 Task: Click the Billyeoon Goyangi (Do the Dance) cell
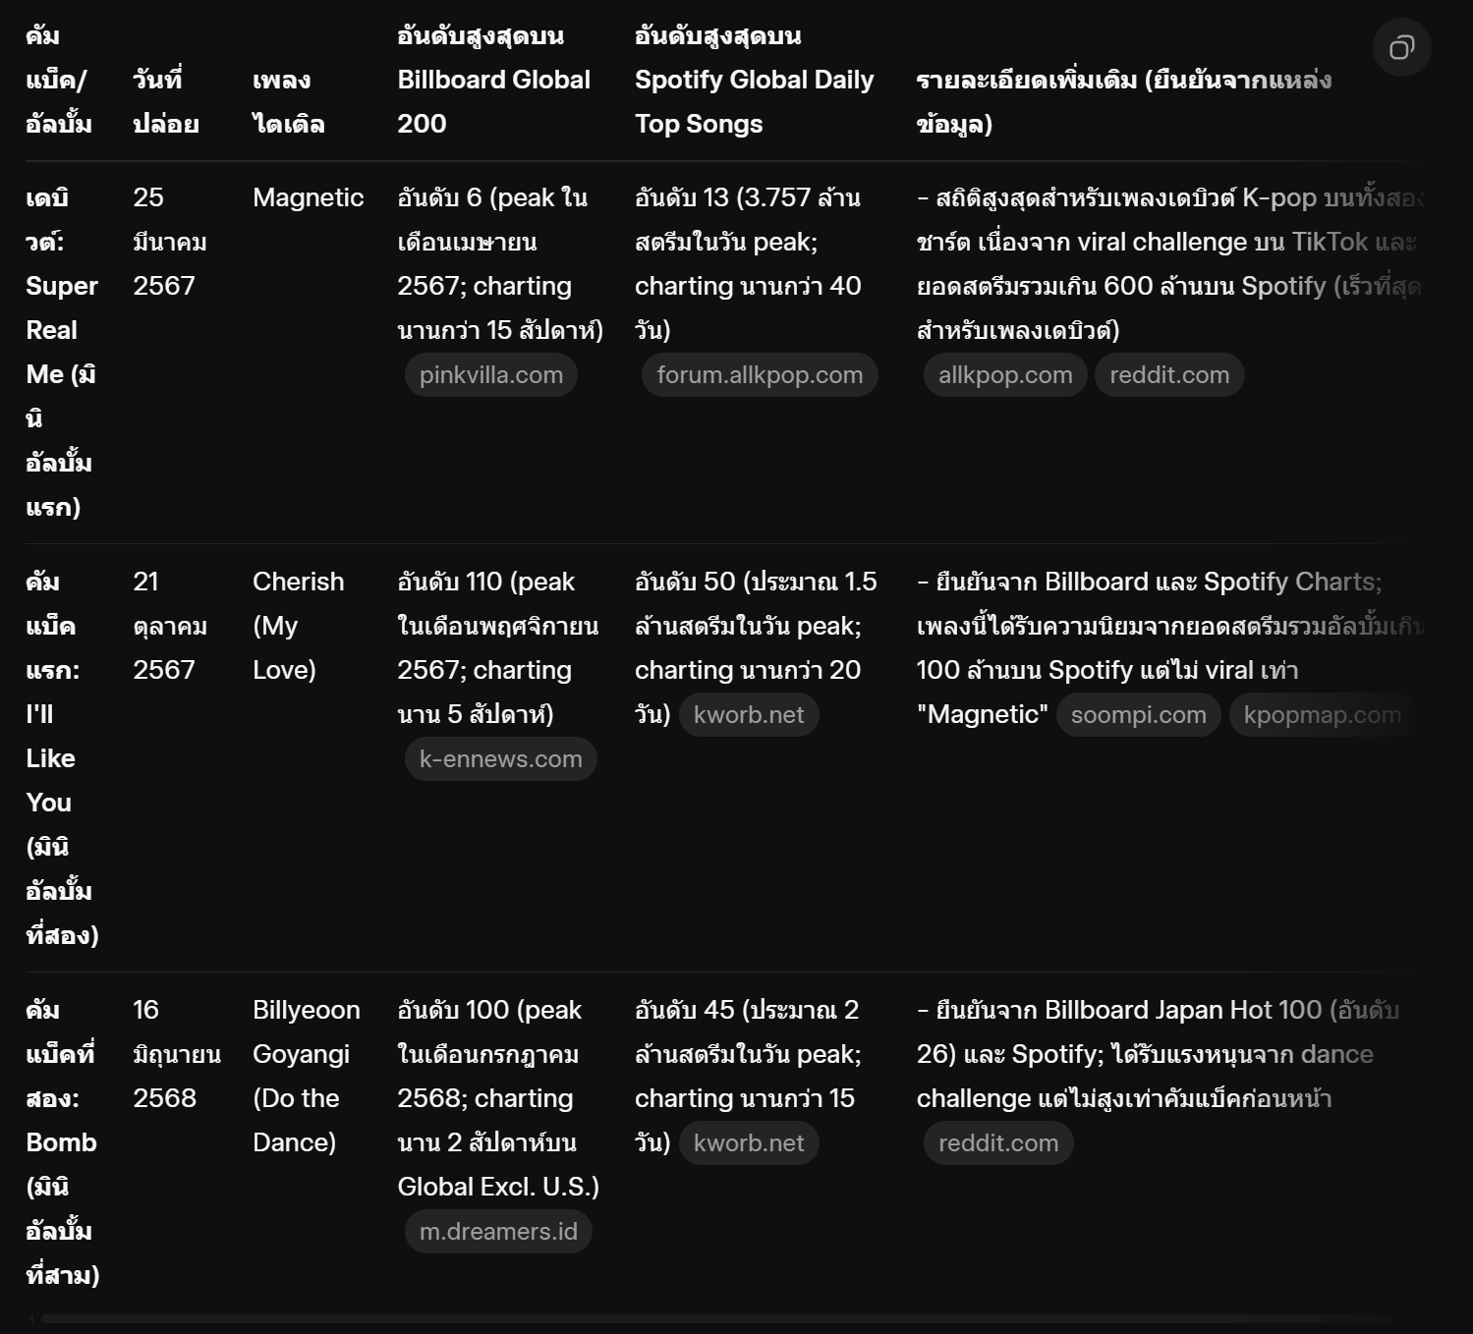pyautogui.click(x=306, y=1076)
